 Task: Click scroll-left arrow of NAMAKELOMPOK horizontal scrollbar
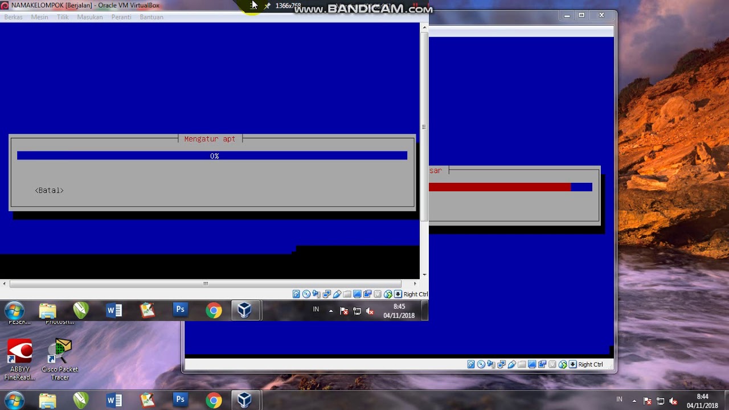[x=5, y=284]
